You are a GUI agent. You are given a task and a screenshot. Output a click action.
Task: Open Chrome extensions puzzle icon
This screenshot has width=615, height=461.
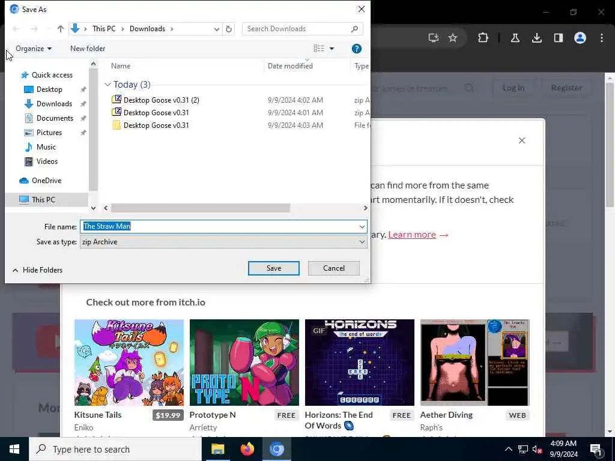tap(483, 38)
